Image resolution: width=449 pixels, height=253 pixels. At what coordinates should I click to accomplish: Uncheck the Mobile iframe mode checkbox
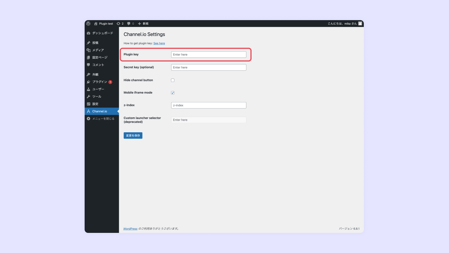tap(173, 93)
